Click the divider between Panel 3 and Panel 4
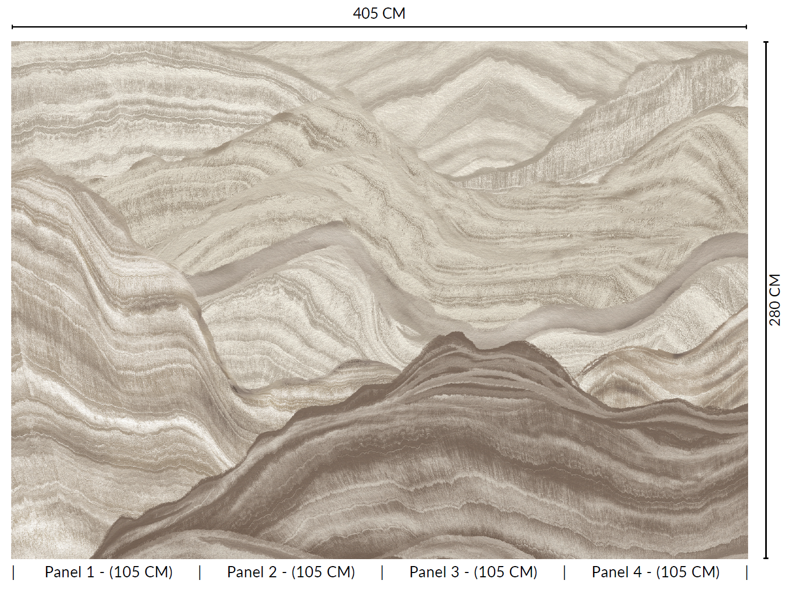Viewport: 785px width, 596px height. click(565, 573)
